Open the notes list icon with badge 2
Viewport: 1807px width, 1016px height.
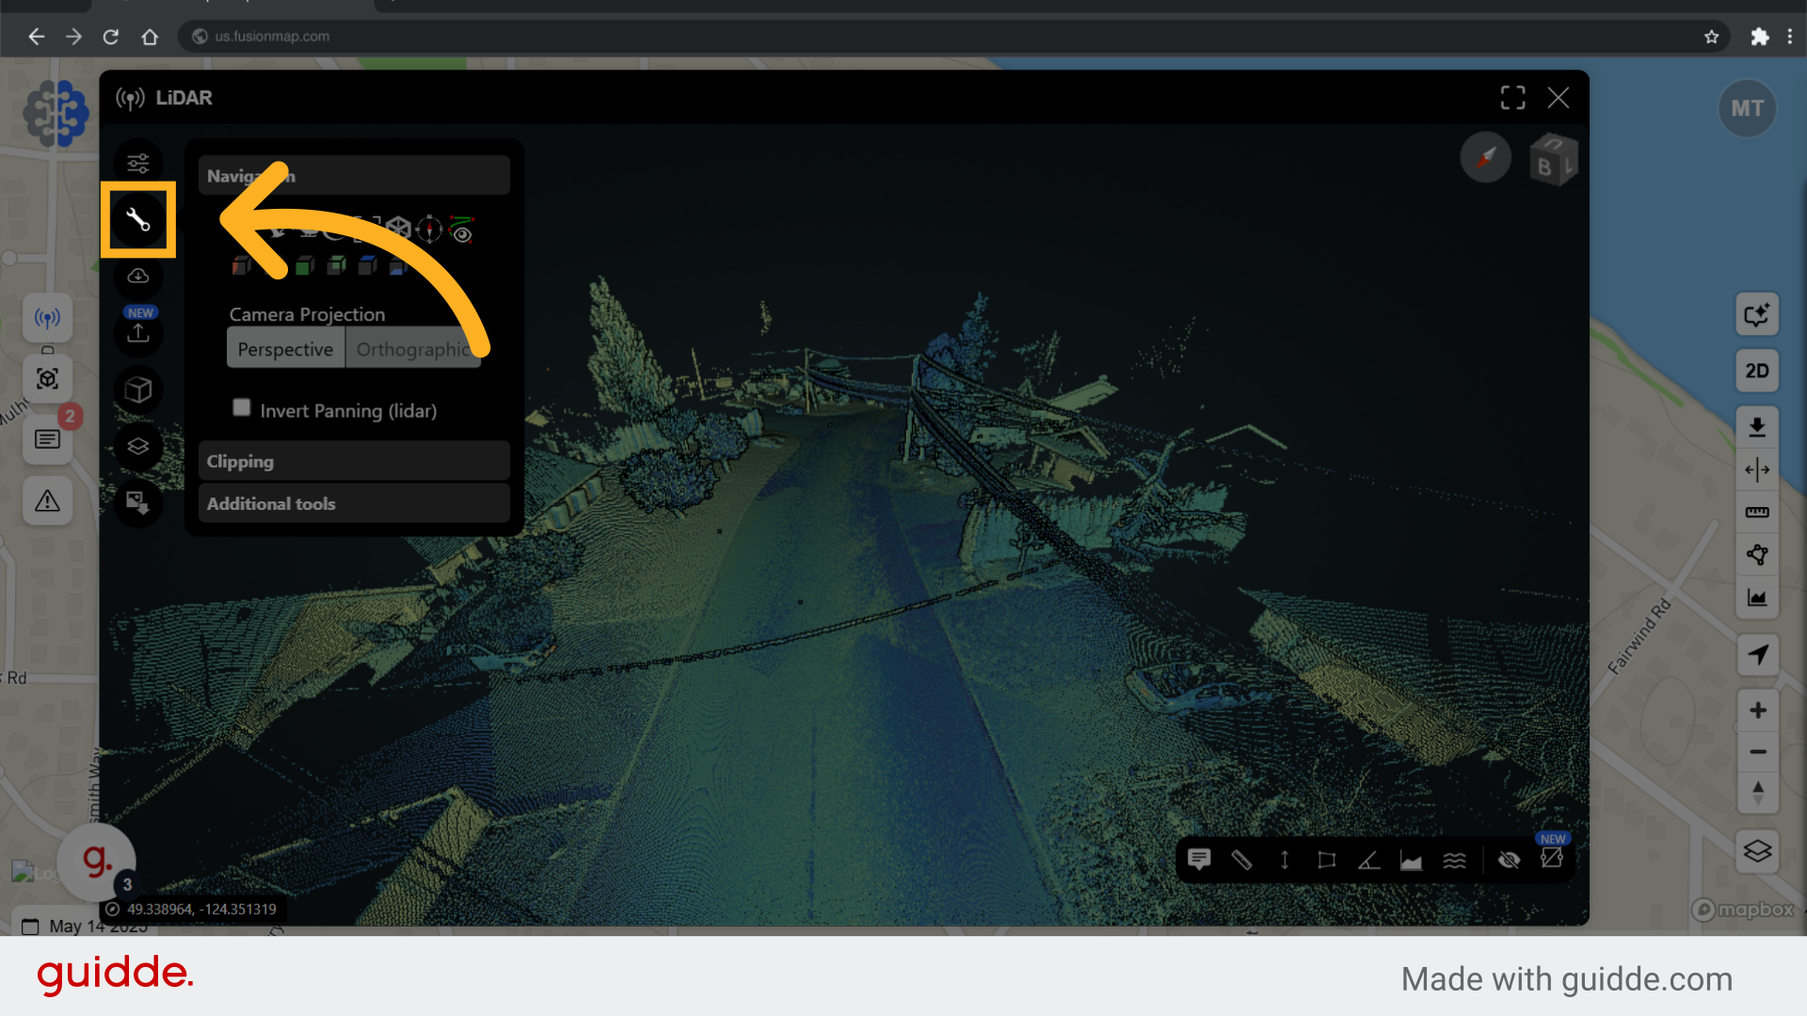click(x=48, y=439)
